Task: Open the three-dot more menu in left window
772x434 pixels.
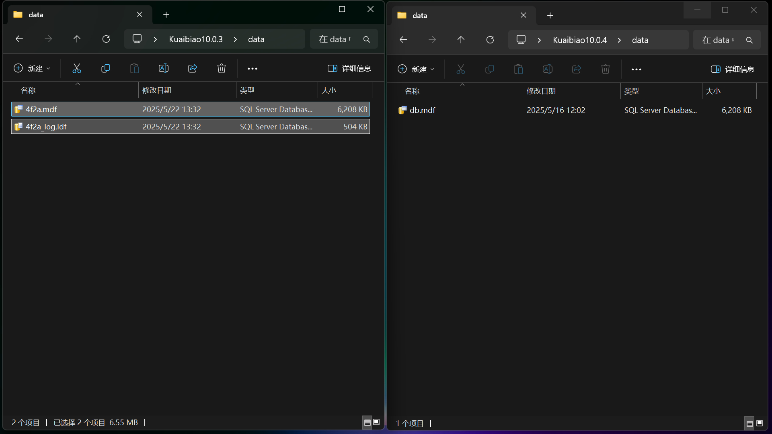Action: [x=253, y=69]
